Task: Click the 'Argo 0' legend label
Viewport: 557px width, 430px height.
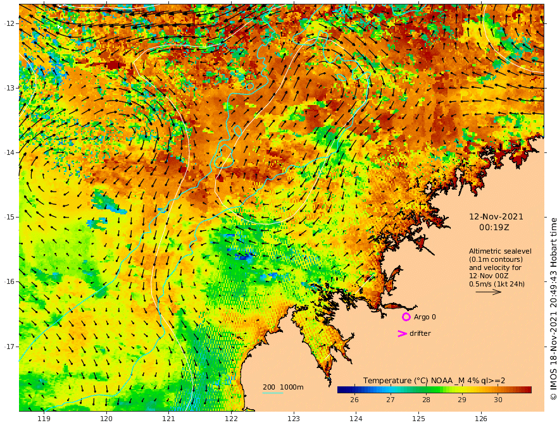Action: (425, 317)
